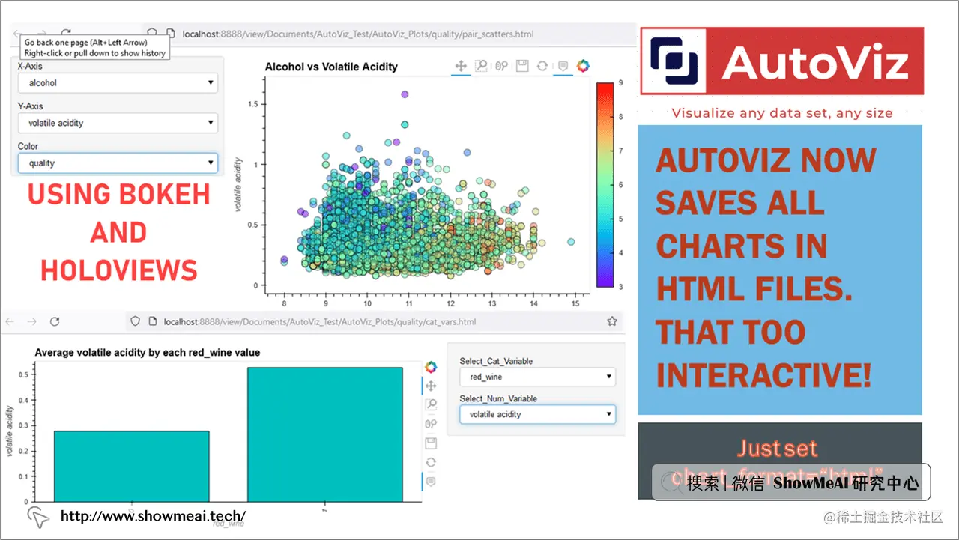Reload the cat_vars.html browser page
Image resolution: width=959 pixels, height=540 pixels.
[x=55, y=321]
